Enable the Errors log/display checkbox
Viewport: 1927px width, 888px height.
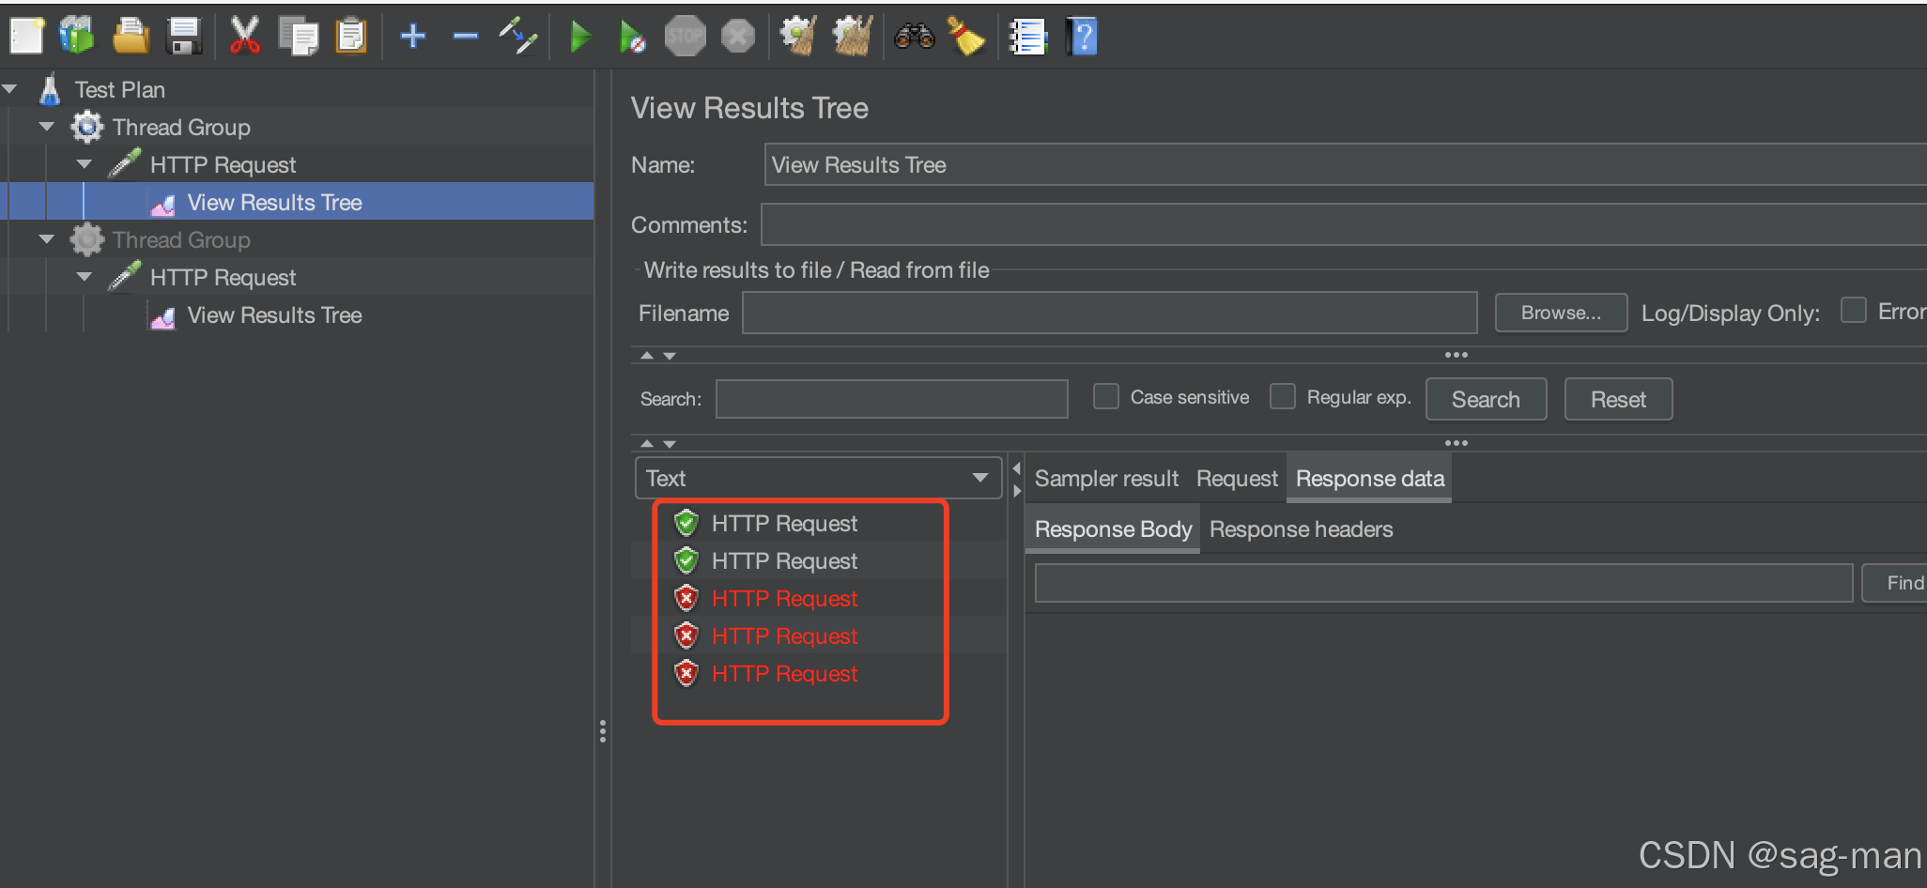tap(1854, 311)
